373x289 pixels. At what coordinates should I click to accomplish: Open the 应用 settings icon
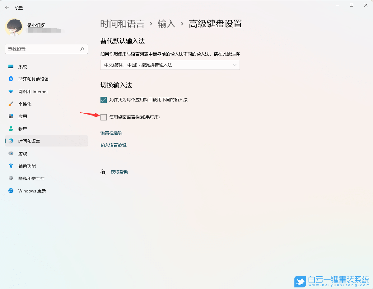pyautogui.click(x=11, y=116)
